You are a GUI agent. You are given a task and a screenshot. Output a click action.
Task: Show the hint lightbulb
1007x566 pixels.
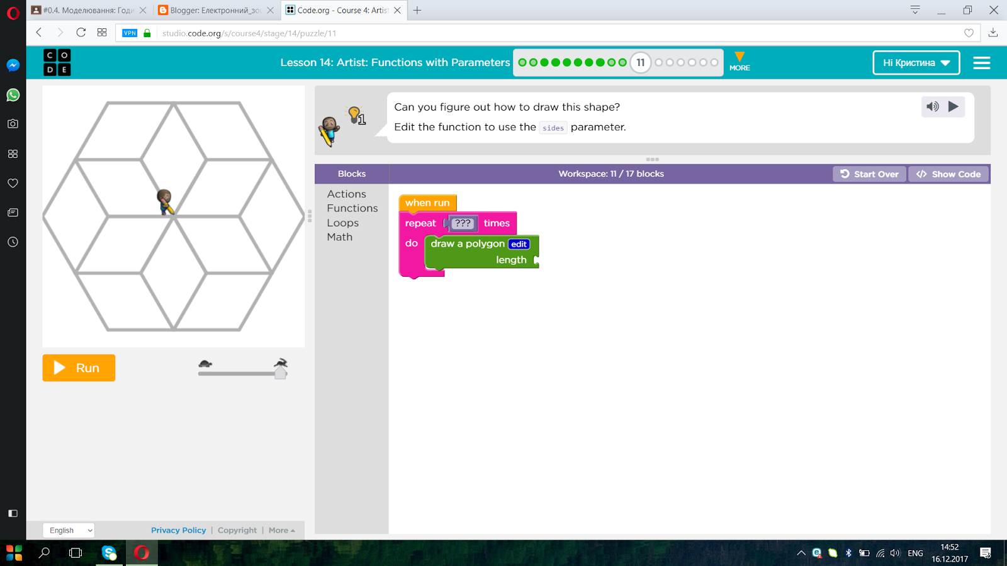coord(356,115)
